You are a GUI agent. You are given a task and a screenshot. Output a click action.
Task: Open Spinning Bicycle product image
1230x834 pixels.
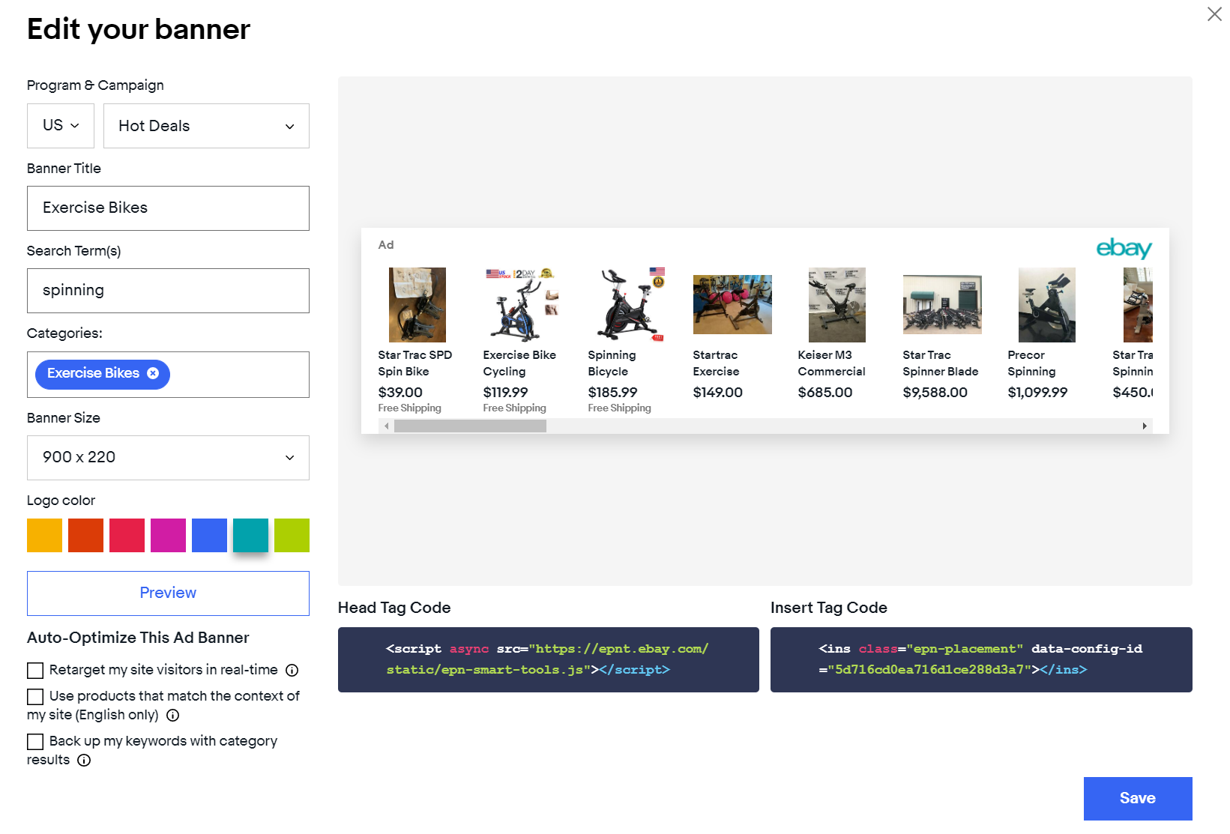(627, 305)
